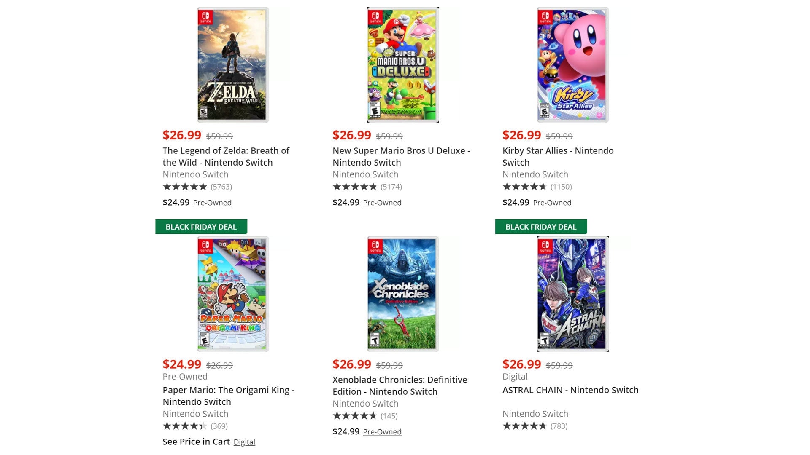The image size is (810, 455).
Task: Select the Kirby Star Allies box art
Action: [x=572, y=65]
